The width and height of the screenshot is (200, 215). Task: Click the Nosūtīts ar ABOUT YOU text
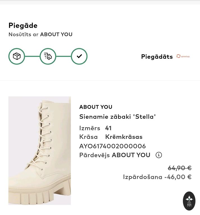[x=40, y=34]
